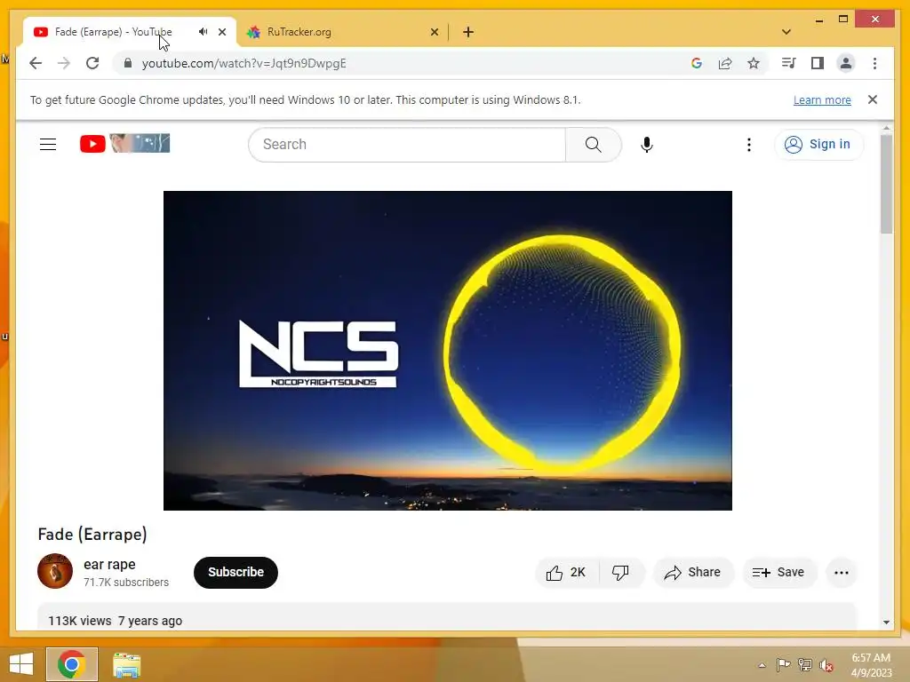Click the YouTube Search box
The image size is (910, 682).
[406, 145]
